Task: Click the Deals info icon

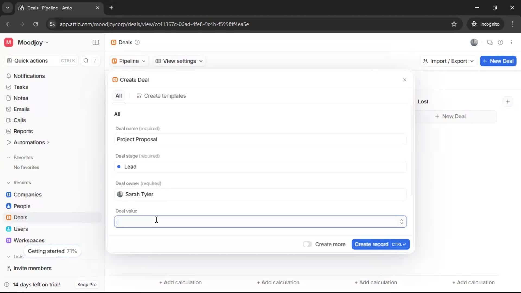Action: pyautogui.click(x=137, y=43)
